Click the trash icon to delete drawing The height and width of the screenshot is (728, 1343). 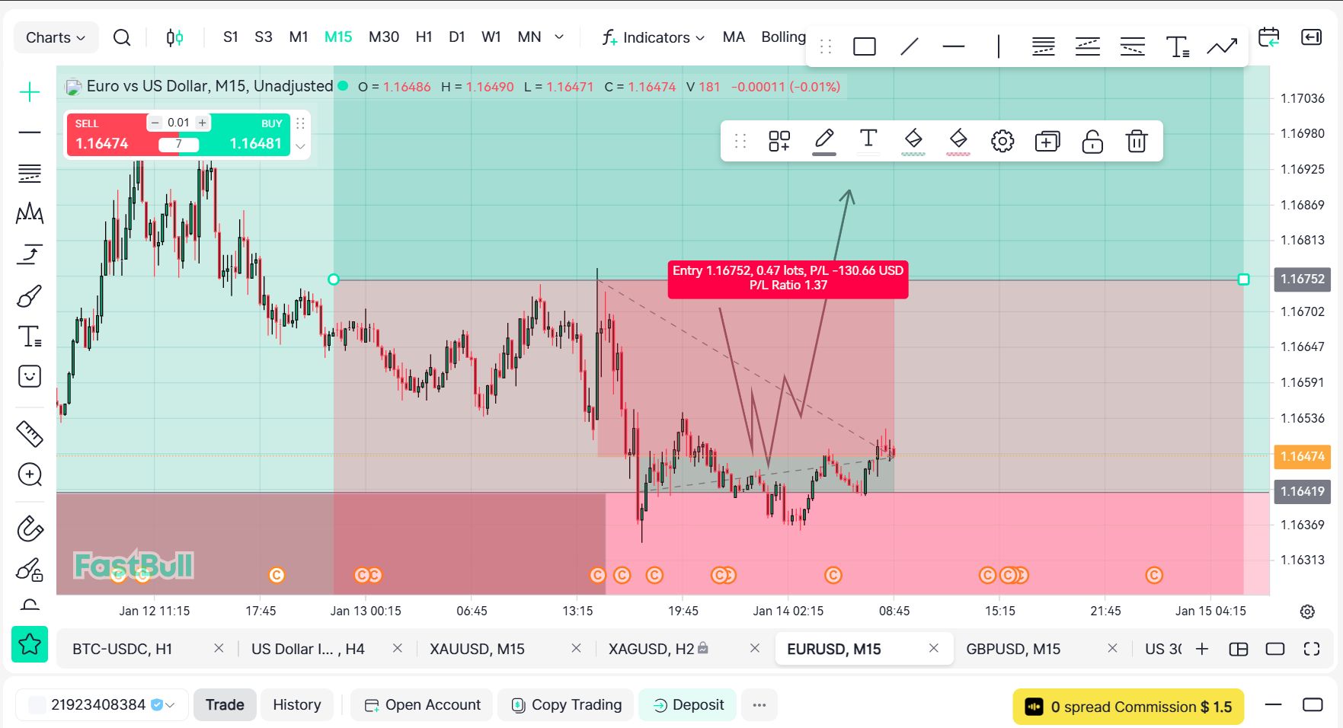pos(1136,141)
